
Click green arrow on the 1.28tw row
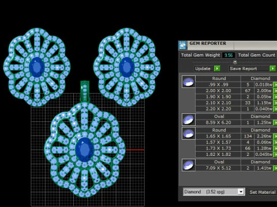point(275,148)
